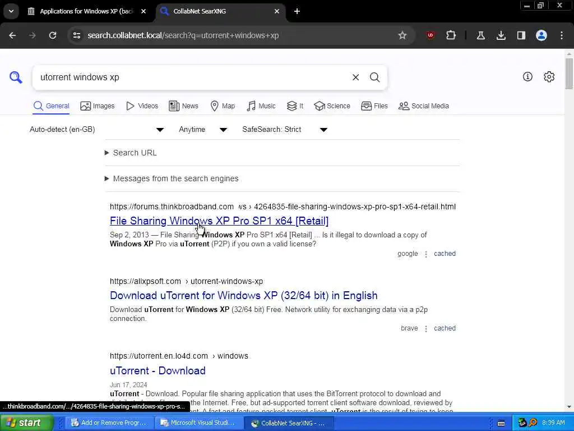
Task: Open cached copy of allxpsoft result
Action: click(x=445, y=328)
